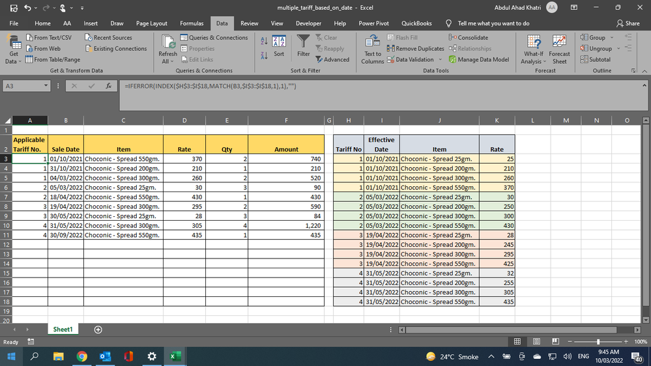Viewport: 651px width, 366px height.
Task: Choose From Web data source
Action: (43, 49)
